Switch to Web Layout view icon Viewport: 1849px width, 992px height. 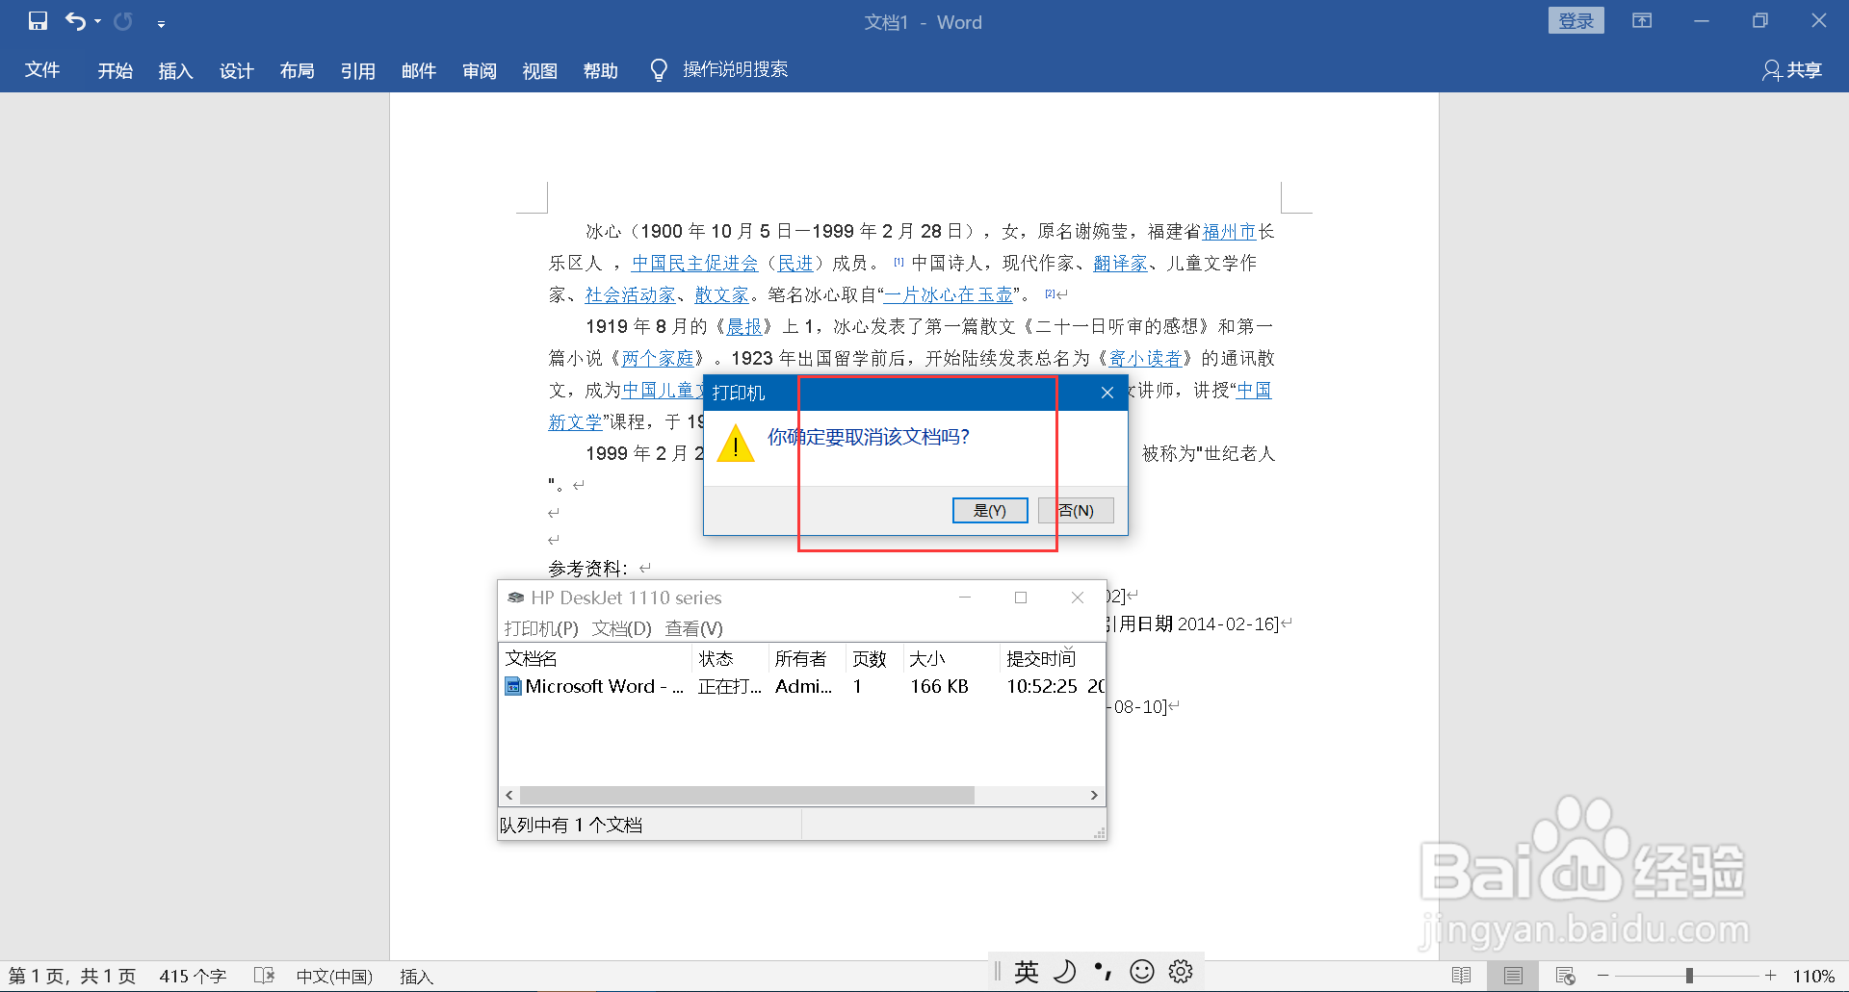1565,976
